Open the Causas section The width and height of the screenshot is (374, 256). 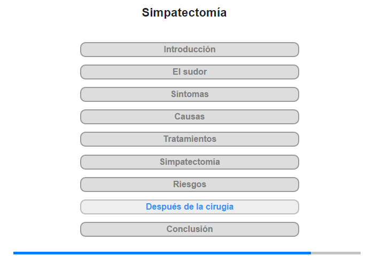[189, 117]
